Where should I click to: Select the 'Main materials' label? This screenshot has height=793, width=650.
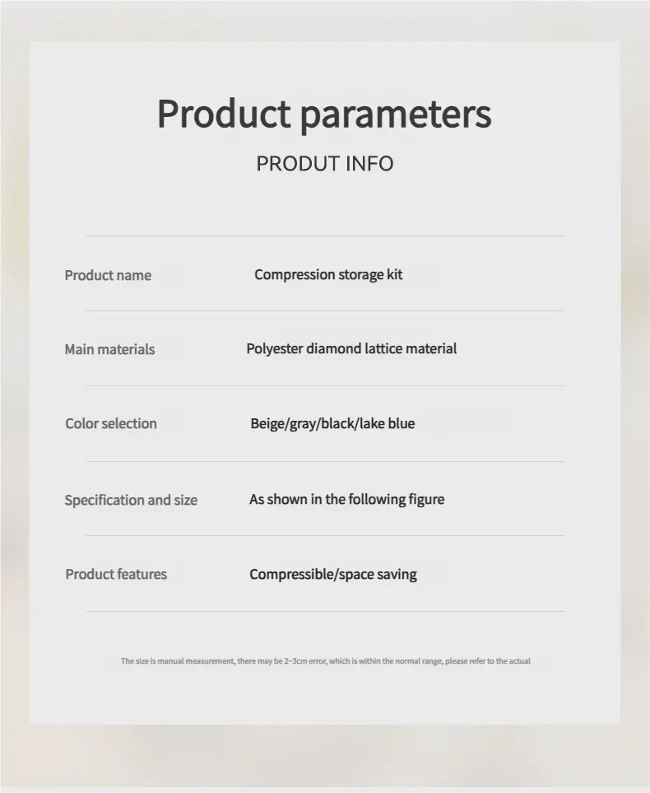click(109, 349)
